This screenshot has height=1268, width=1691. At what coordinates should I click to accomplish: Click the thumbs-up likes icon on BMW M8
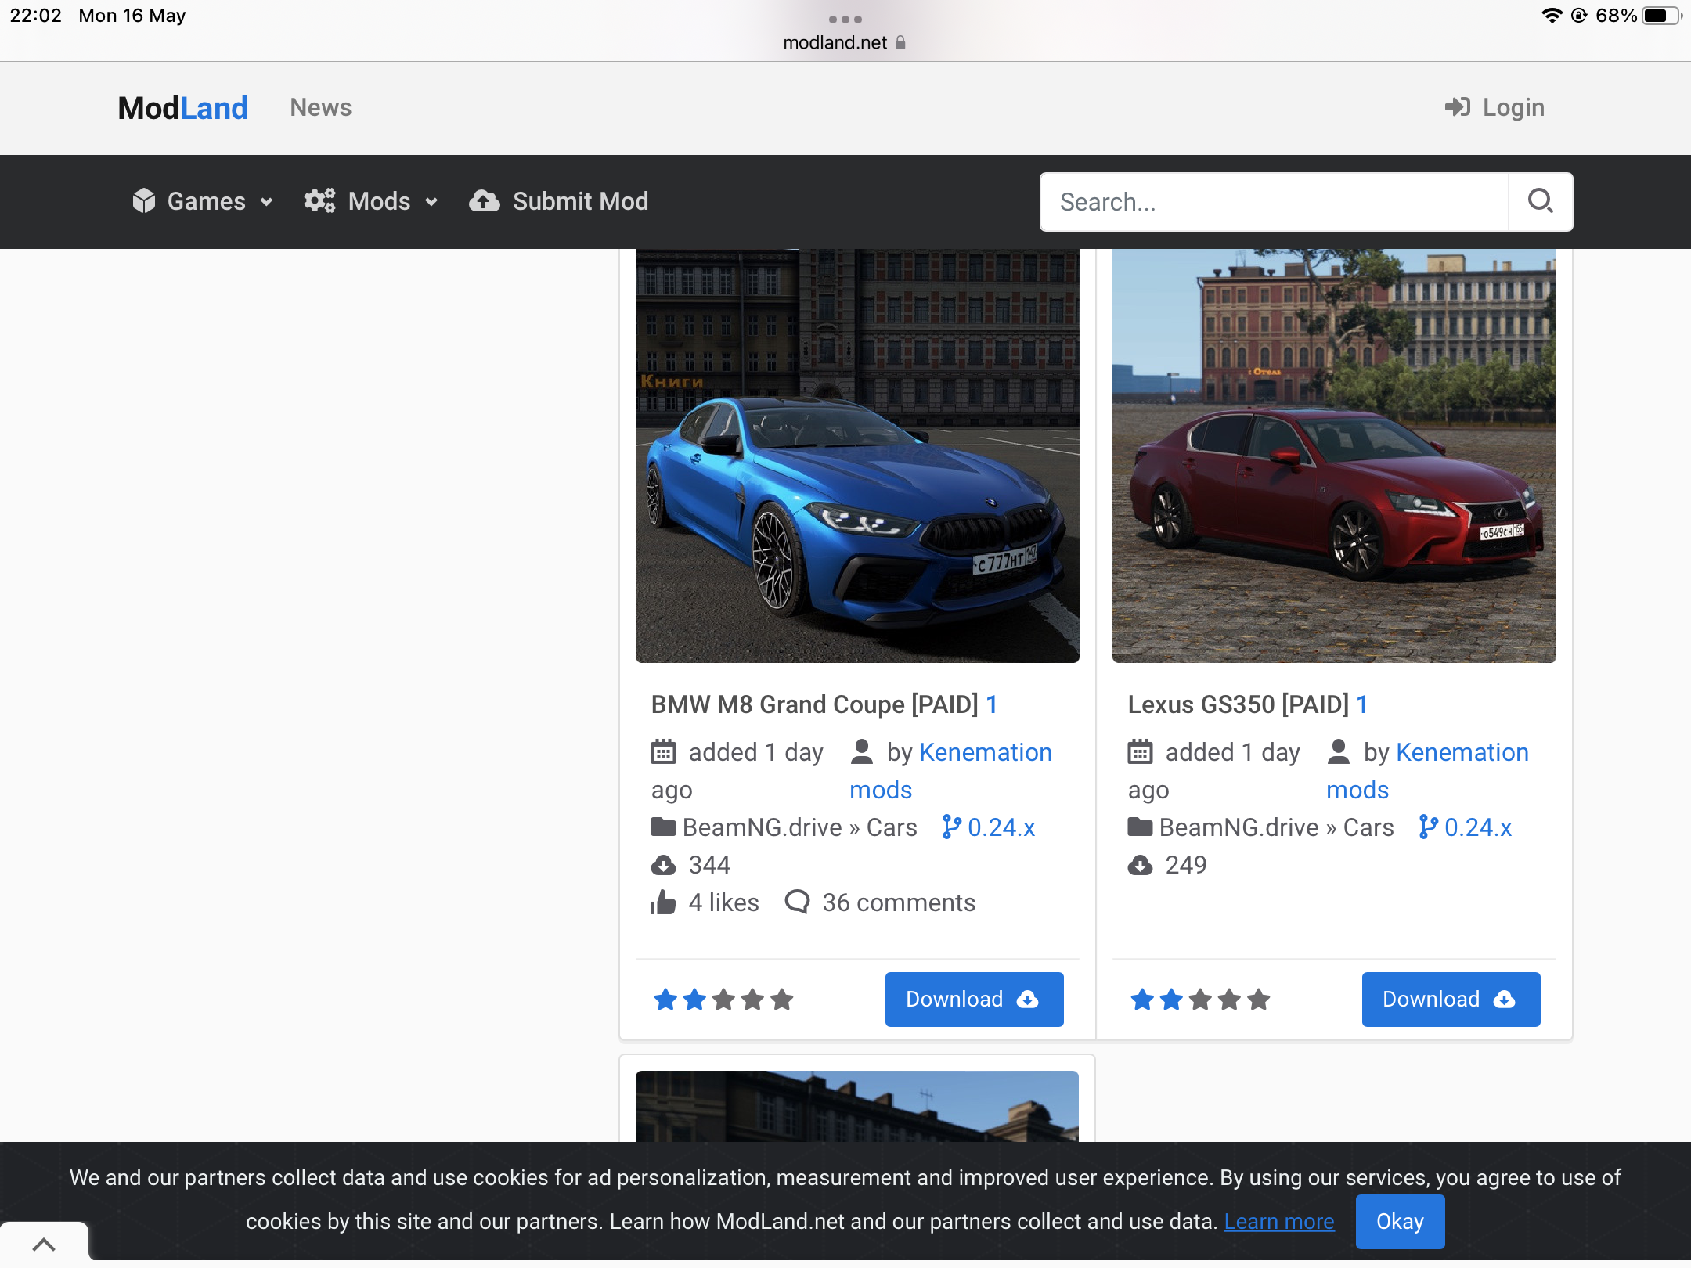pyautogui.click(x=663, y=902)
